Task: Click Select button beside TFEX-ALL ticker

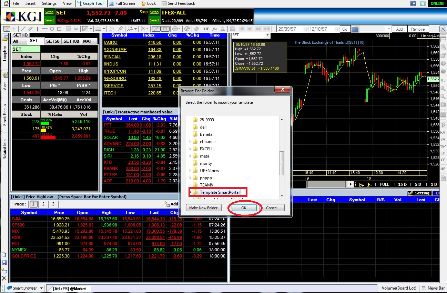Action: 155,20
